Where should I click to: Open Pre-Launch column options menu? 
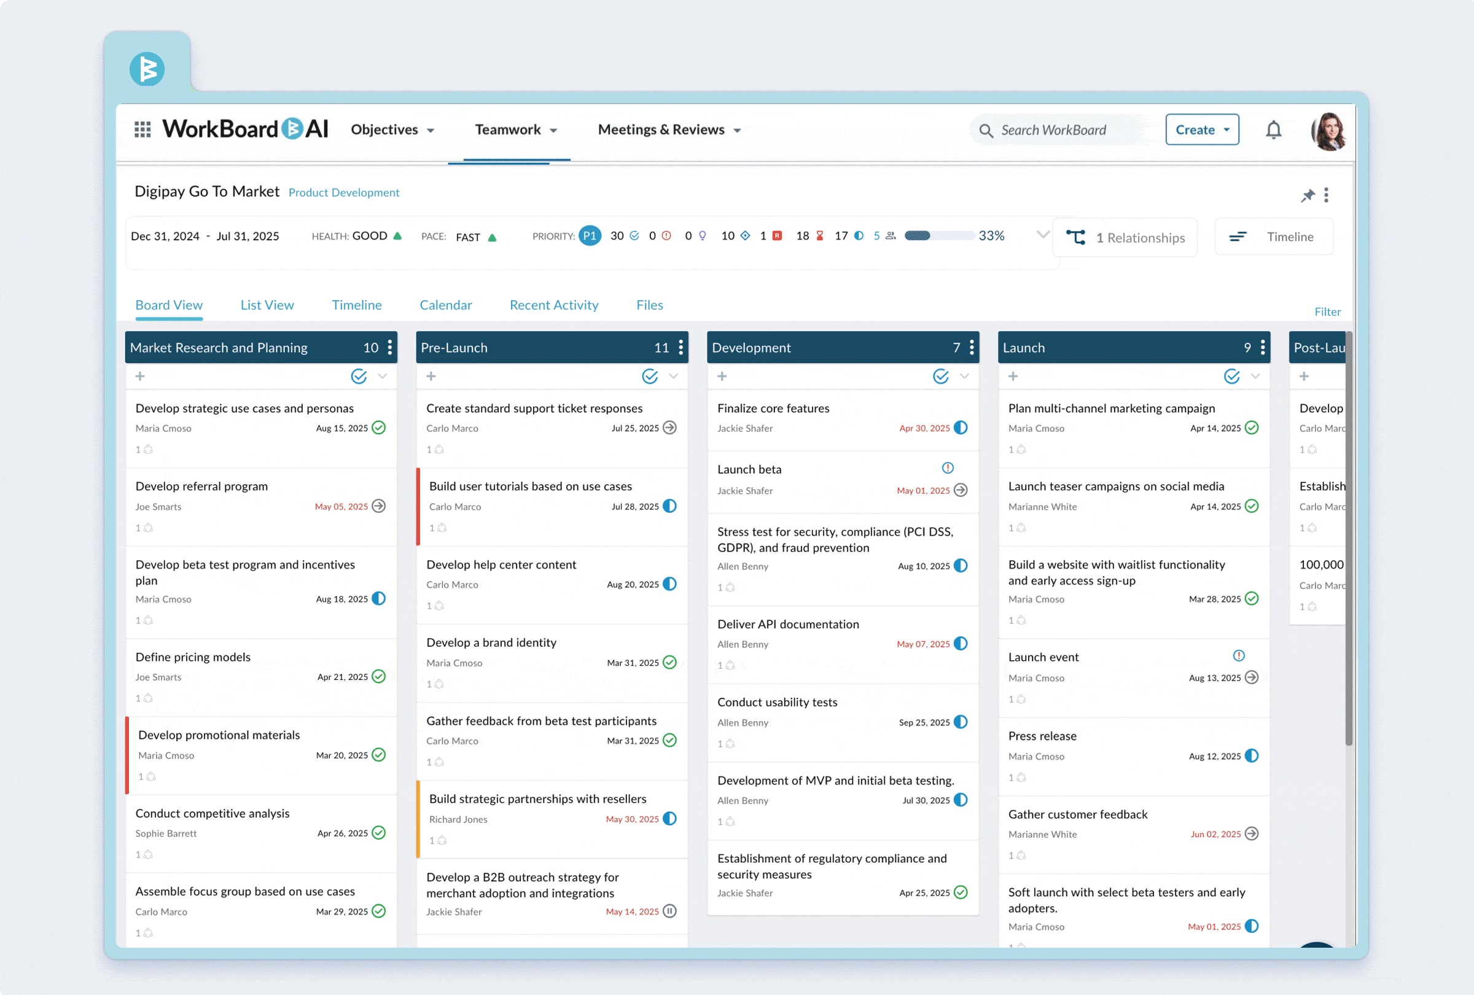coord(681,348)
